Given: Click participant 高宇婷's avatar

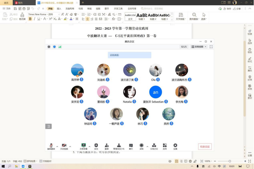Looking at the screenshot, I should (77, 70).
